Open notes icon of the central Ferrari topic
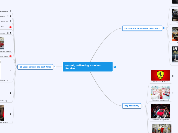This screenshot has height=133, width=178. (115, 67)
